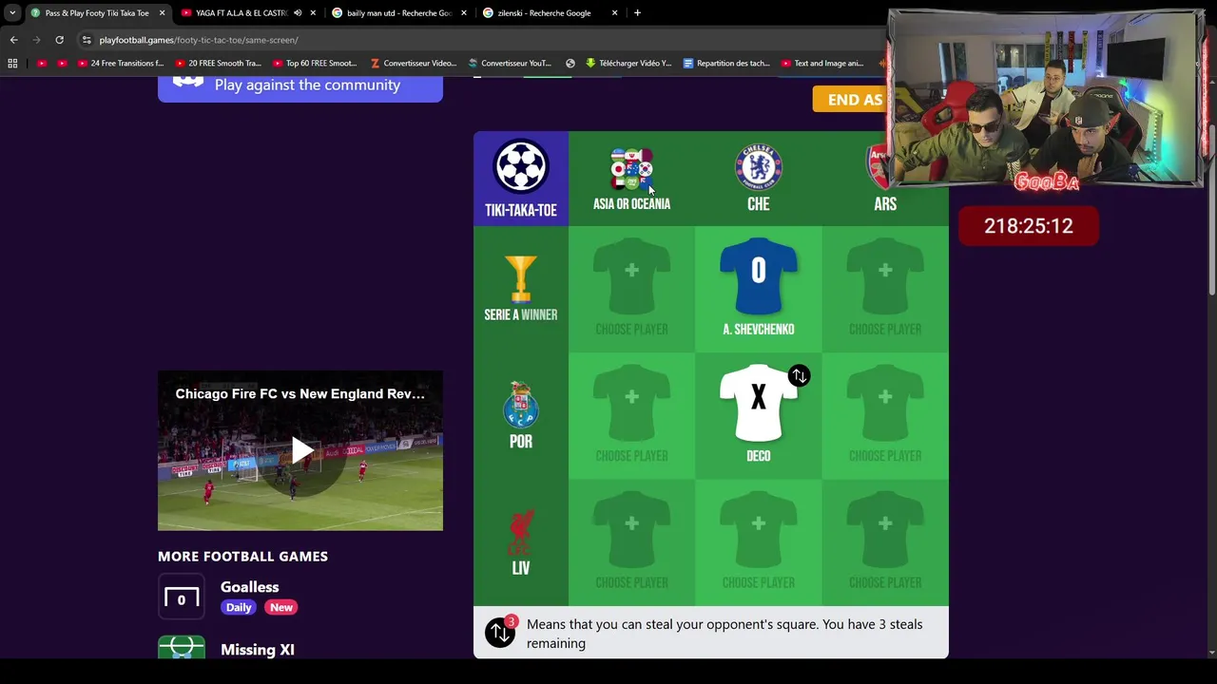Screen dimensions: 1217x684
Task: Click the red game timer 218:25:12
Action: 1028,226
